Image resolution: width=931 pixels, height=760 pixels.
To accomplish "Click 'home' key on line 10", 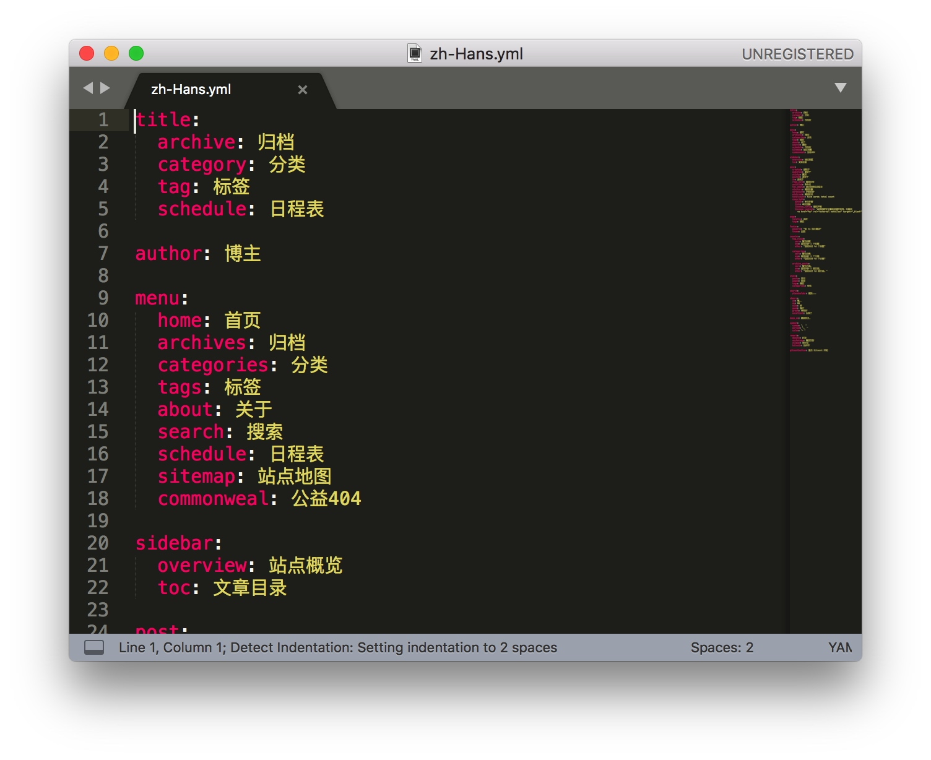I will tap(180, 320).
